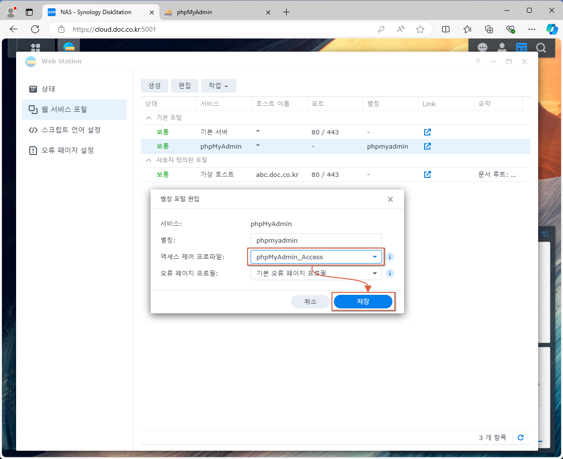This screenshot has height=459, width=563.
Task: Open DSM notifications chat bubble icon
Action: (x=482, y=47)
